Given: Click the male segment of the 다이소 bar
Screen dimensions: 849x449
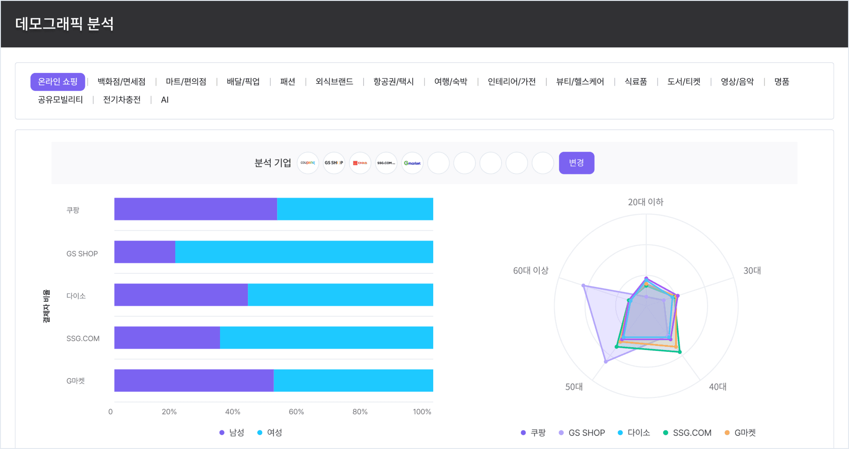Looking at the screenshot, I should (181, 295).
